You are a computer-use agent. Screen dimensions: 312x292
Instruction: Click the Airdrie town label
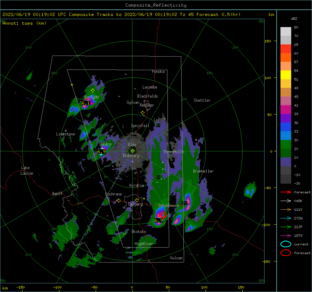137,185
